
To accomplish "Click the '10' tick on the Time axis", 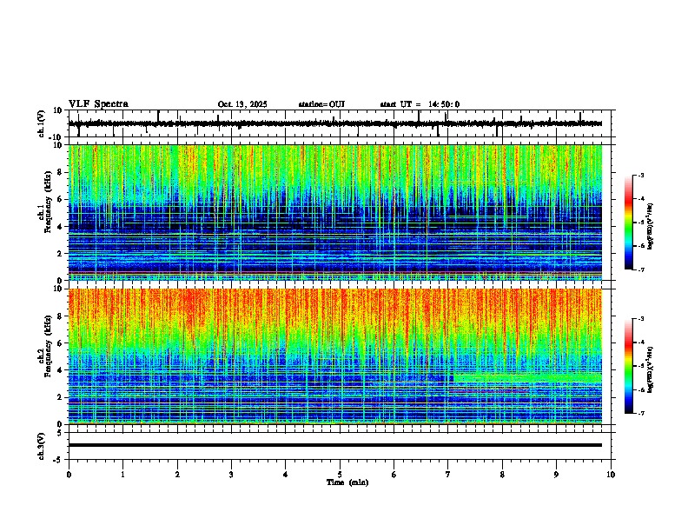I will (x=611, y=475).
